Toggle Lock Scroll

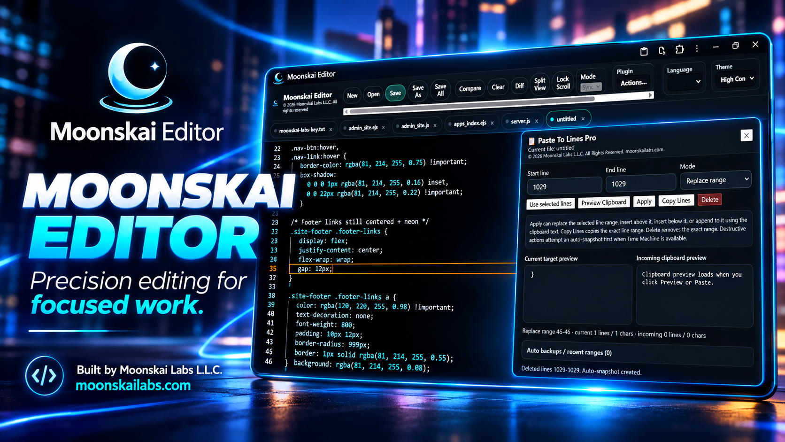click(563, 83)
